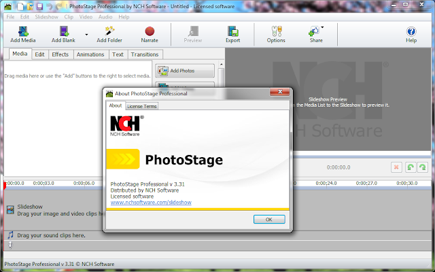Viewport: 435px width, 272px height.
Task: Click the Add Folder magic wand icon
Action: (109, 31)
